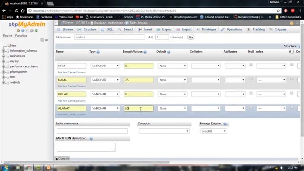Screen dimensions: 304x171
Task: Reload the page with refresh icon
Action: click(17, 10)
